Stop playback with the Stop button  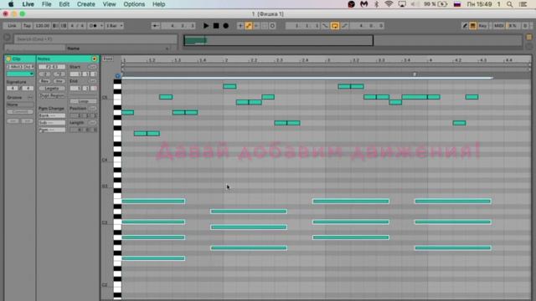(216, 26)
